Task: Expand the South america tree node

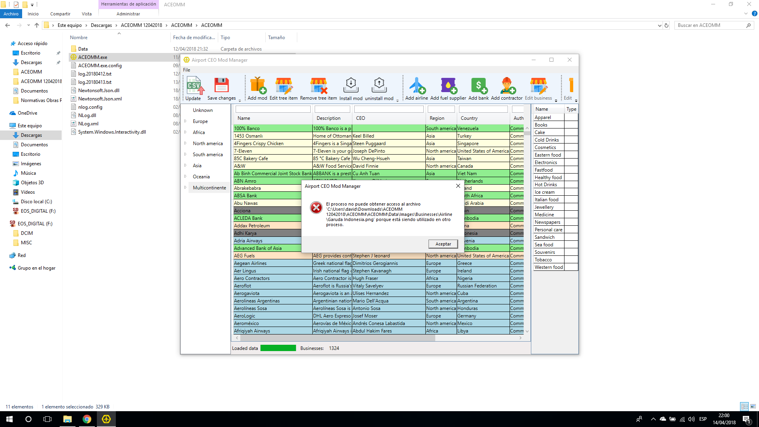Action: click(x=185, y=155)
